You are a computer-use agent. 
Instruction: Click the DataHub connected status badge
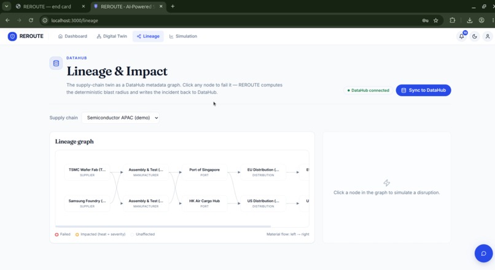click(368, 91)
